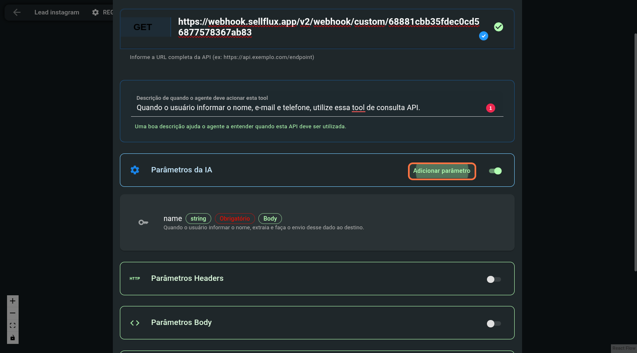Image resolution: width=637 pixels, height=353 pixels.
Task: Enable the Parâmetros Body toggle
Action: [x=494, y=324]
